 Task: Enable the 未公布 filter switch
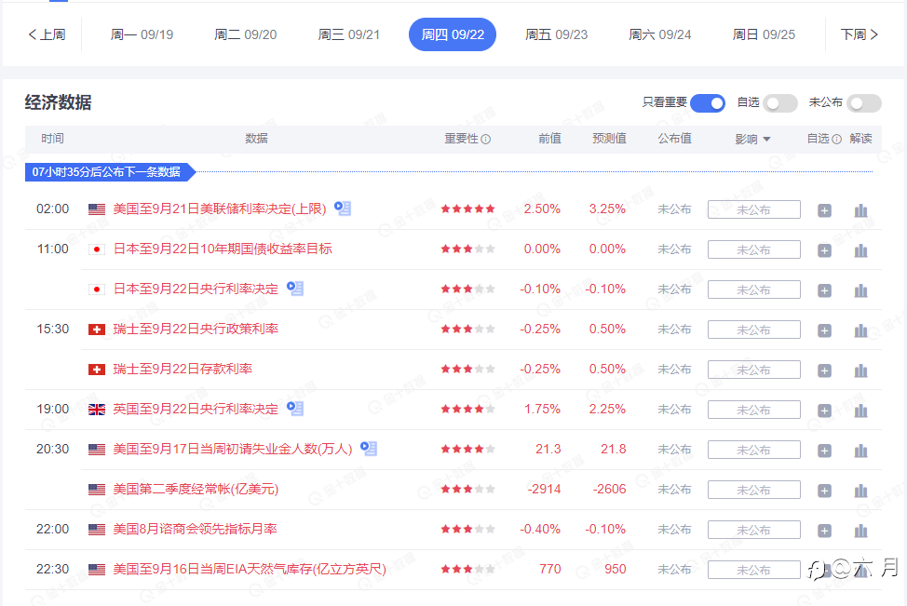863,103
